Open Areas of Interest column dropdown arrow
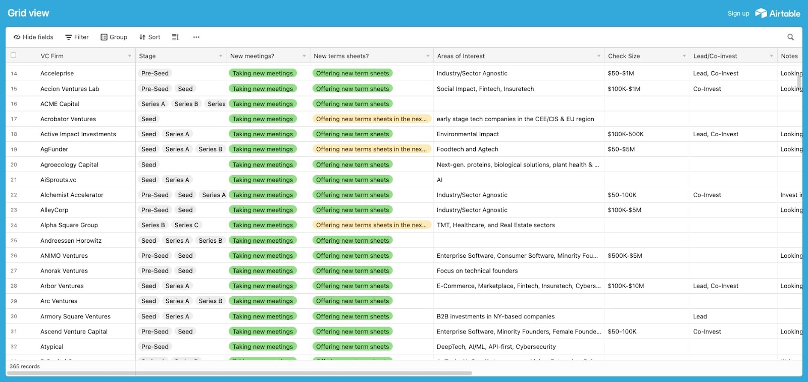 (599, 56)
